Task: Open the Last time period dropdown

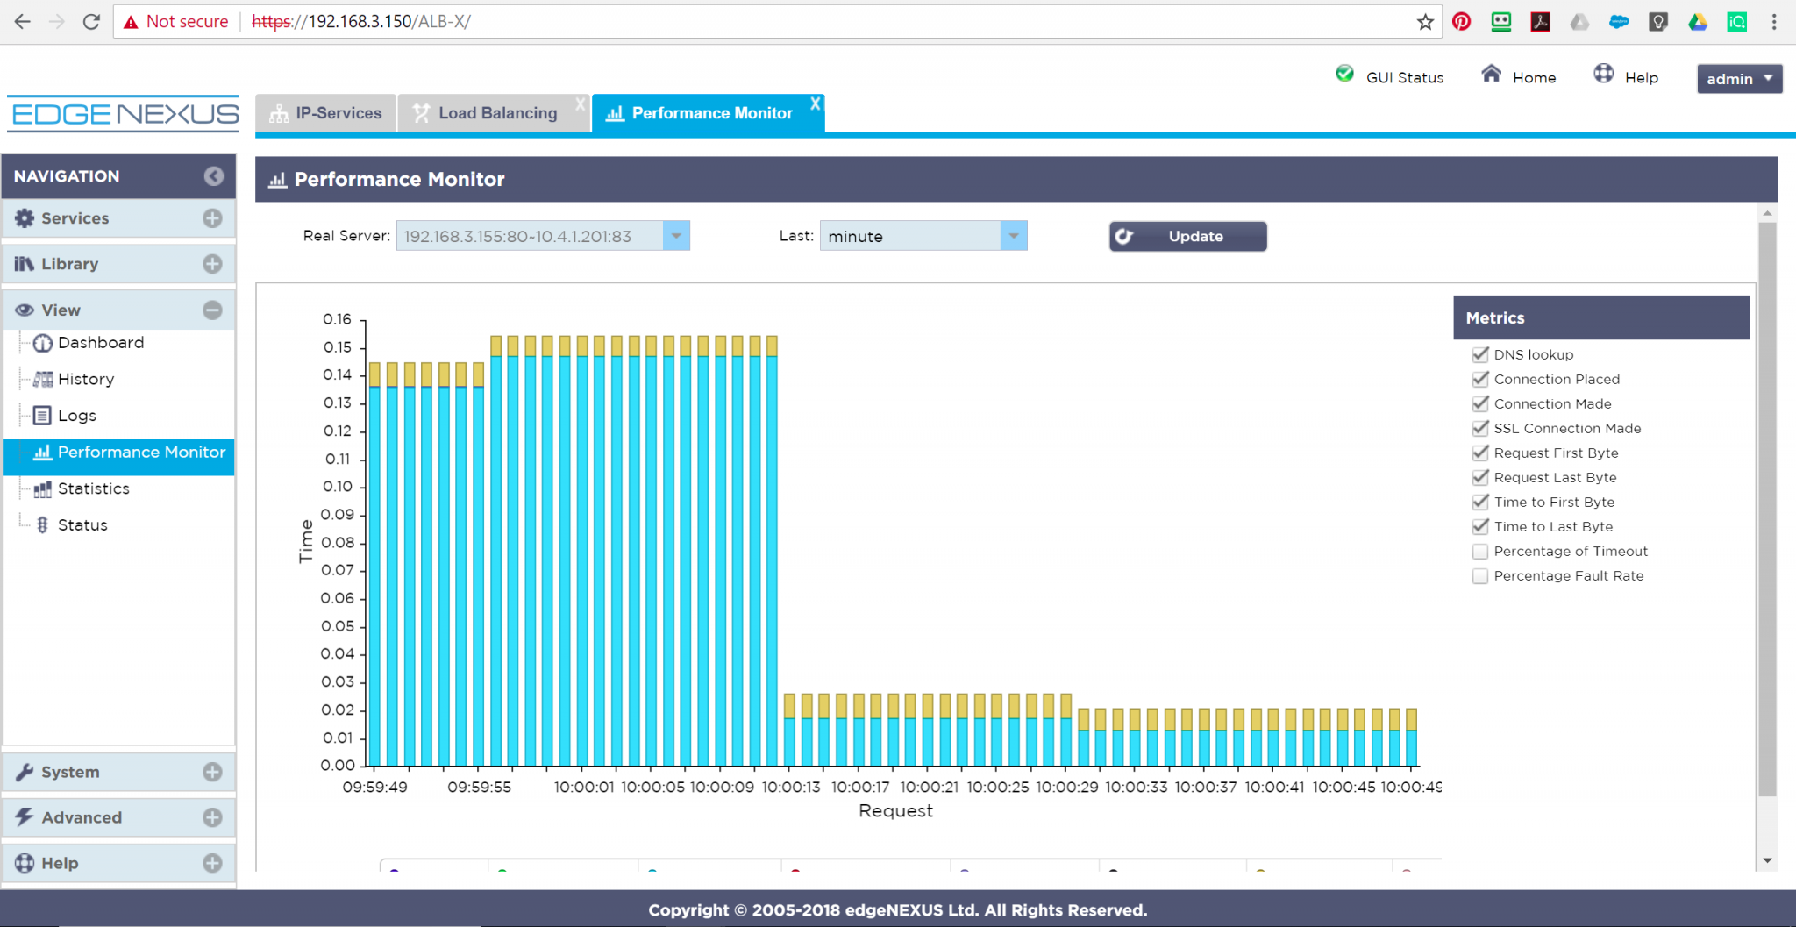Action: pos(1013,235)
